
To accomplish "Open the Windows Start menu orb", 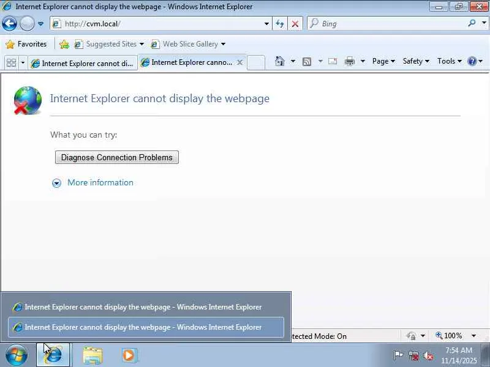I will click(17, 355).
